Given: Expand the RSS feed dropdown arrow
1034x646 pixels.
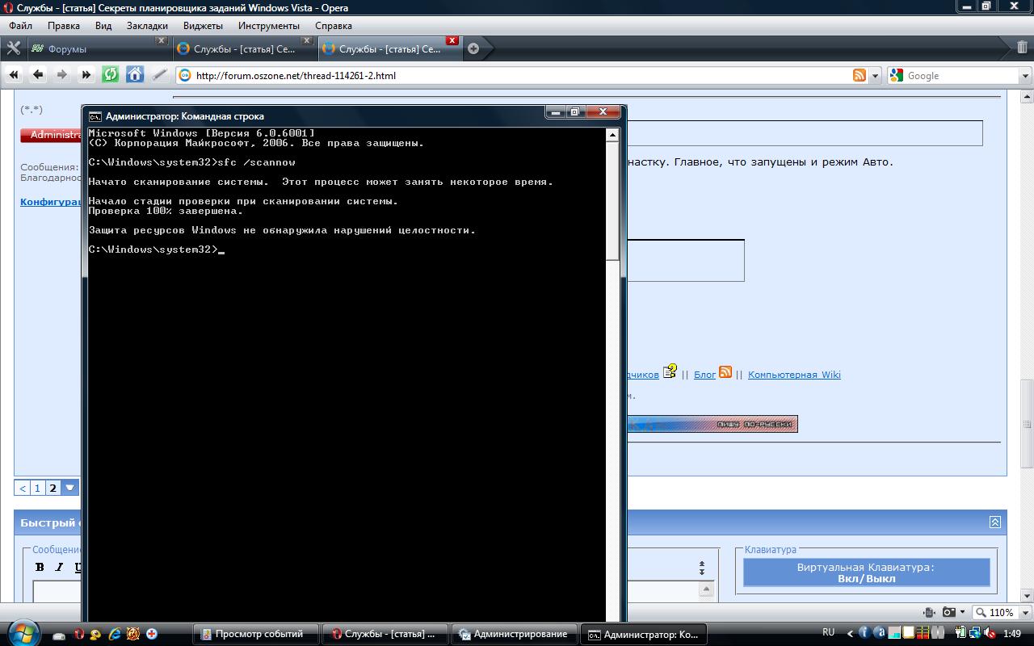Looking at the screenshot, I should point(876,76).
